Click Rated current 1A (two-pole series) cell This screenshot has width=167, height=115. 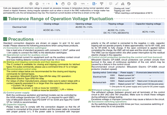150,81
